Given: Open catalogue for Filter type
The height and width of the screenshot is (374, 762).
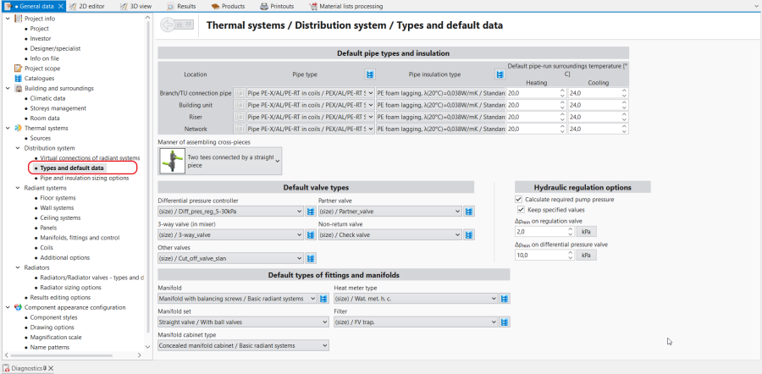Looking at the screenshot, I should tap(505, 322).
